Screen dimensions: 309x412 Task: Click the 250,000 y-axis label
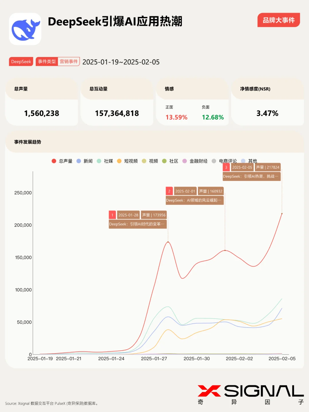(x=23, y=193)
